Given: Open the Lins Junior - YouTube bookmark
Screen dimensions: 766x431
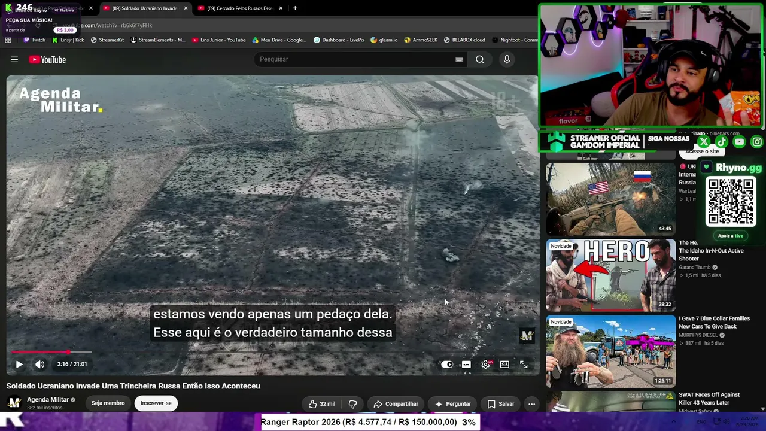Looking at the screenshot, I should click(x=219, y=40).
